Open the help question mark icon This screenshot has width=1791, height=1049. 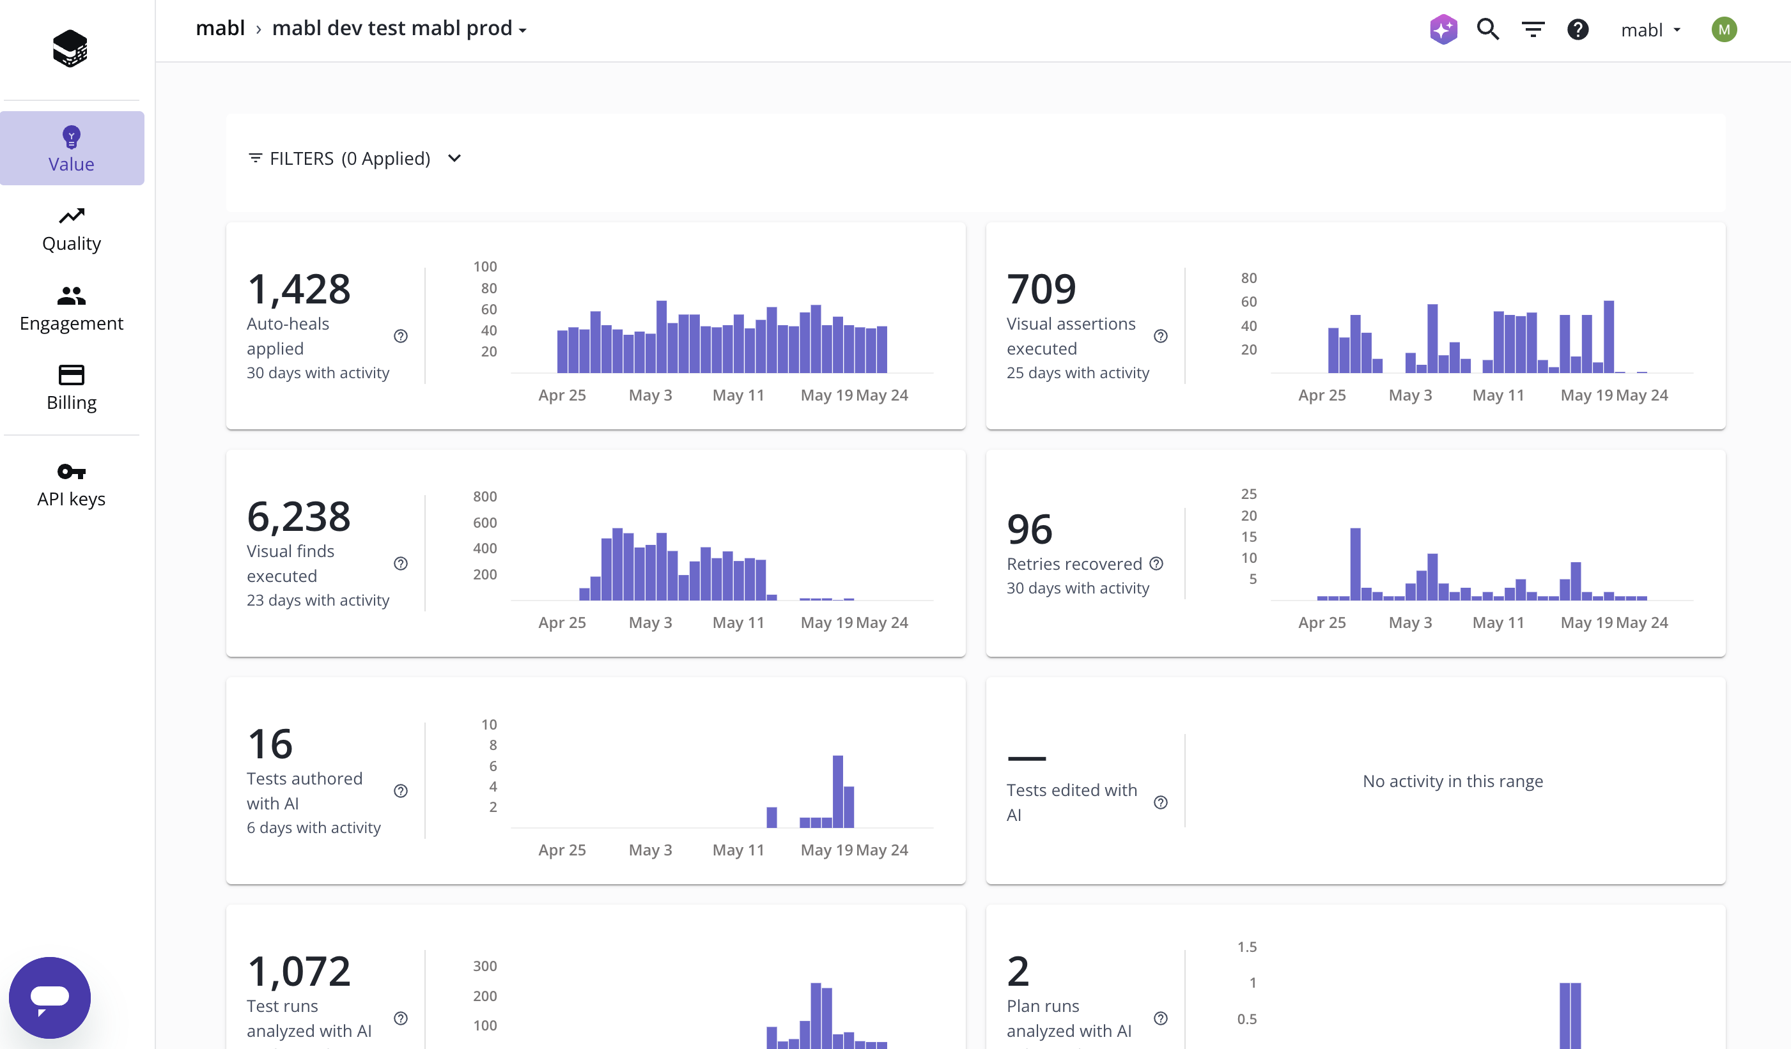[x=1578, y=29]
